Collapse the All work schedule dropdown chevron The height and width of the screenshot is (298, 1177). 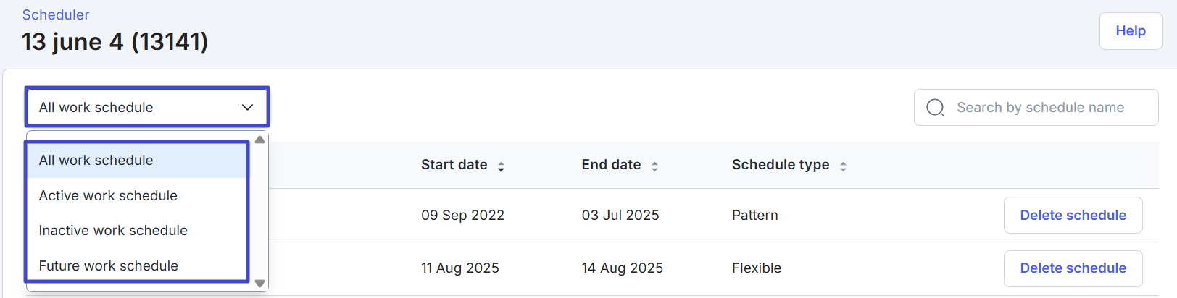pyautogui.click(x=247, y=108)
